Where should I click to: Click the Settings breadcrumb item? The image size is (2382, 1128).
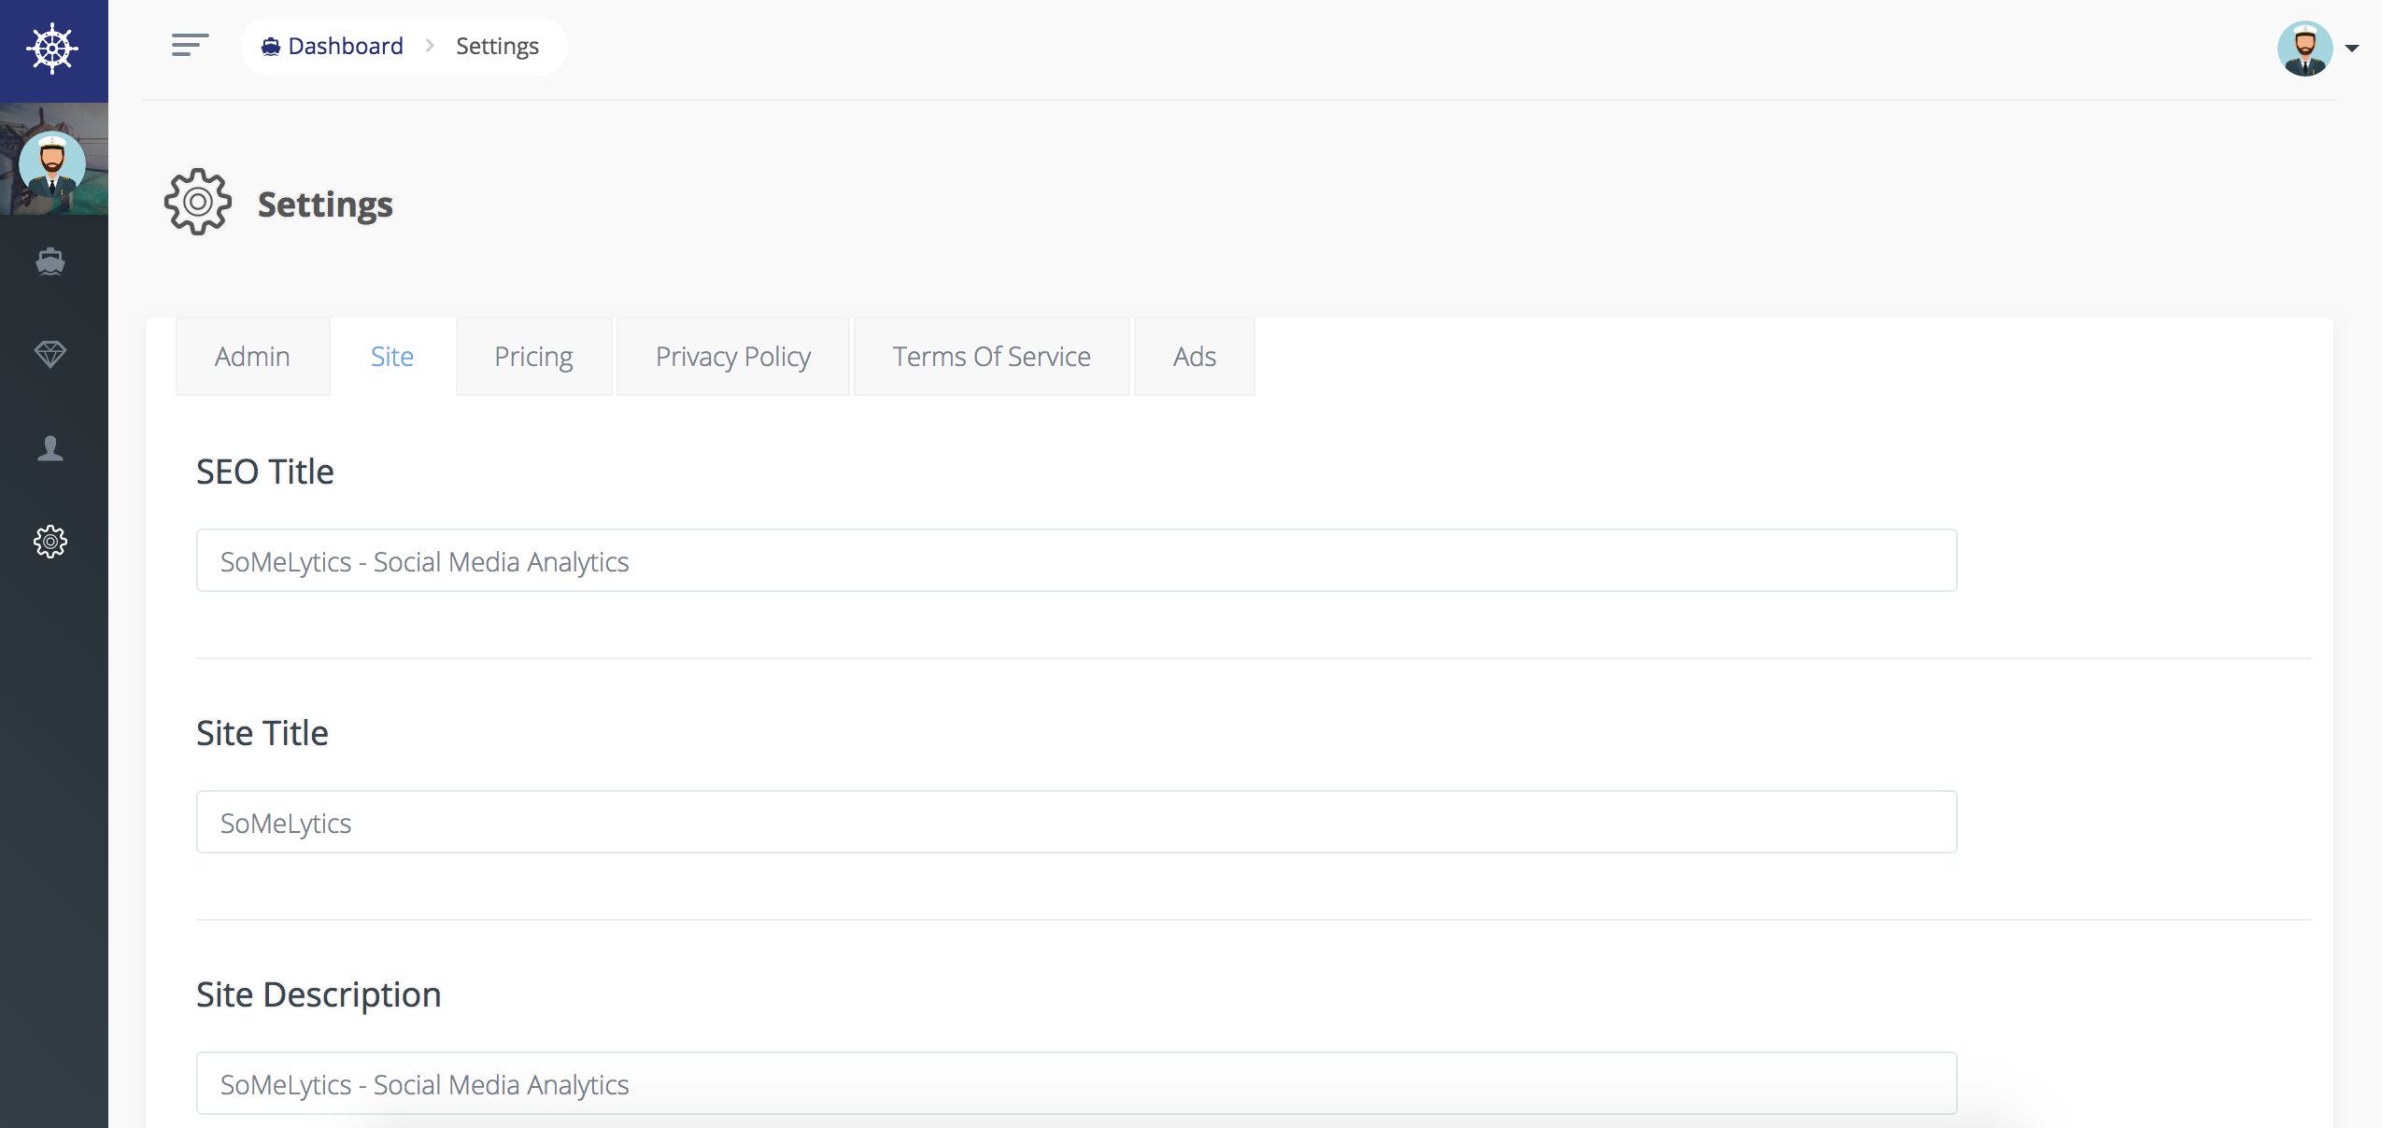coord(497,46)
